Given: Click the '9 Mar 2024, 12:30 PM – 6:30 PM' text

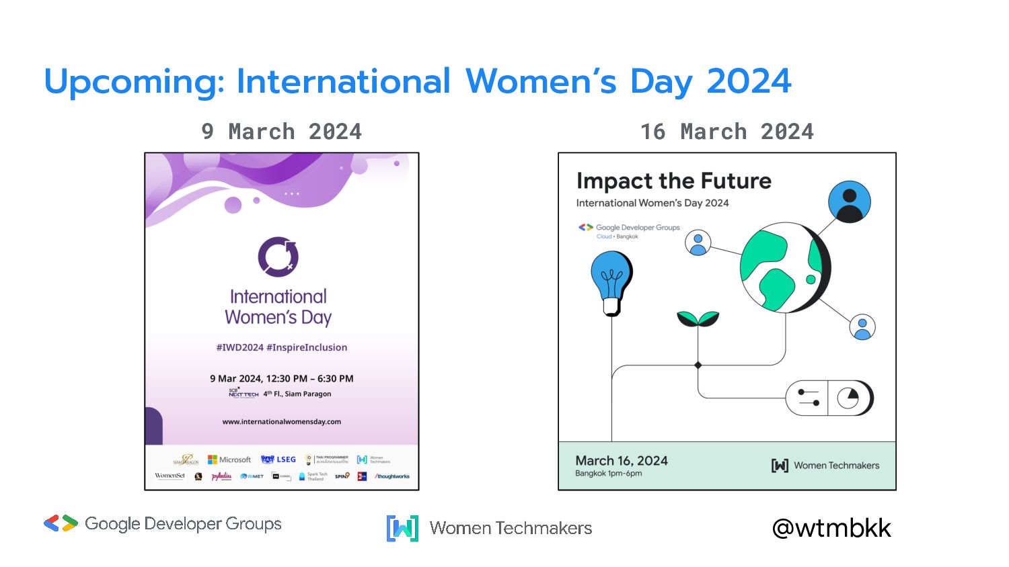Looking at the screenshot, I should 282,378.
